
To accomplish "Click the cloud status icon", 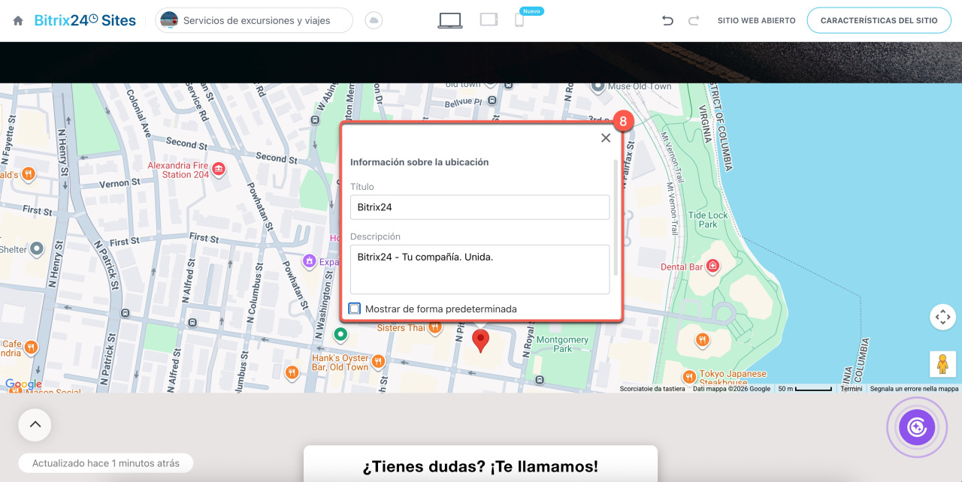I will pos(374,21).
